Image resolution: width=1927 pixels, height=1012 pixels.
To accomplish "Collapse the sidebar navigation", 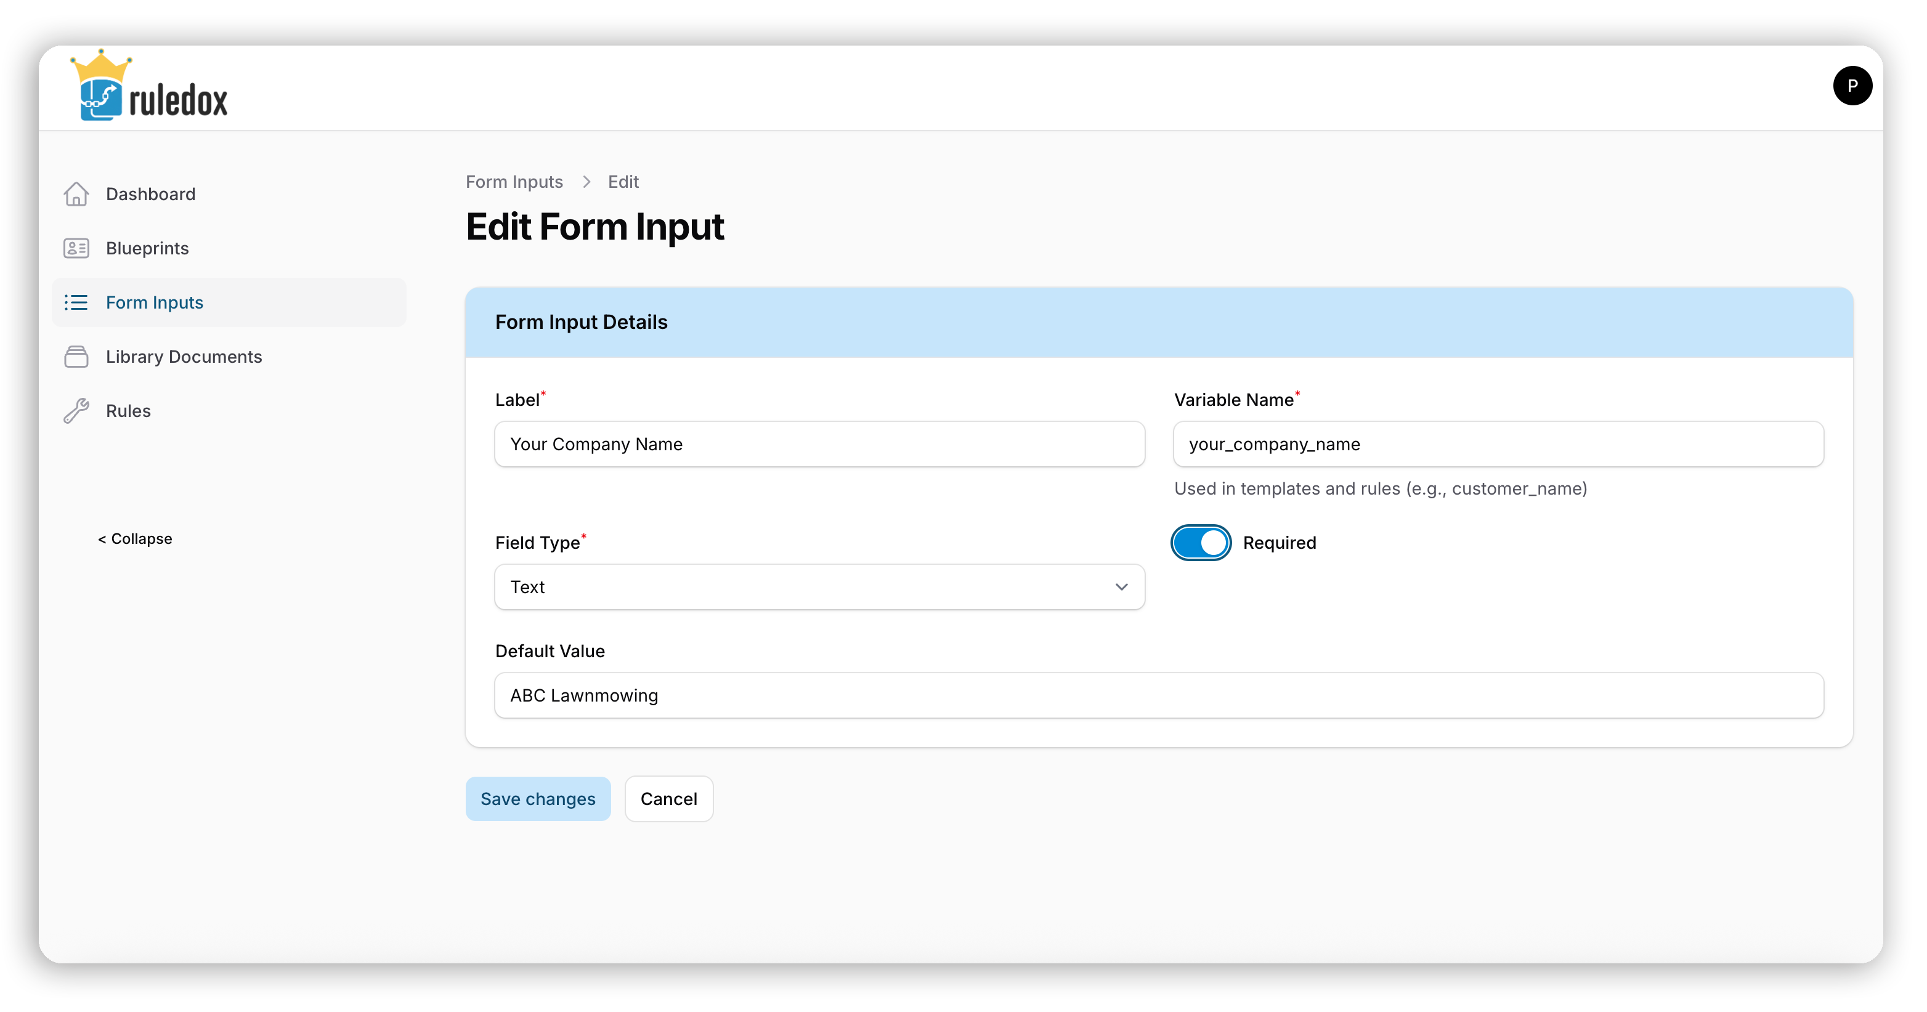I will (x=136, y=538).
